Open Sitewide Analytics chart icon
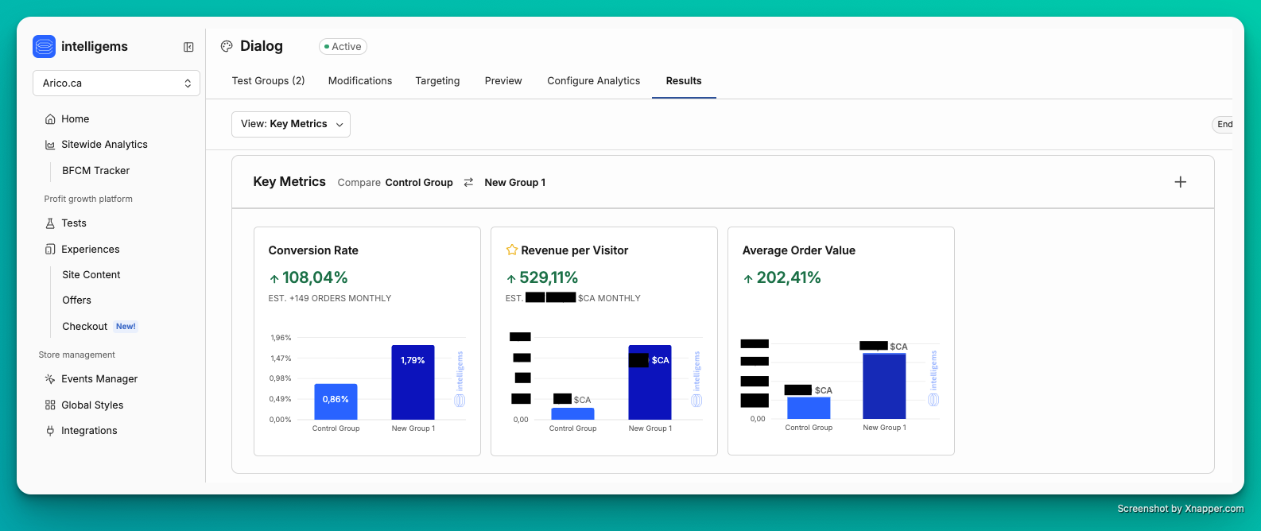The height and width of the screenshot is (531, 1261). pyautogui.click(x=50, y=145)
